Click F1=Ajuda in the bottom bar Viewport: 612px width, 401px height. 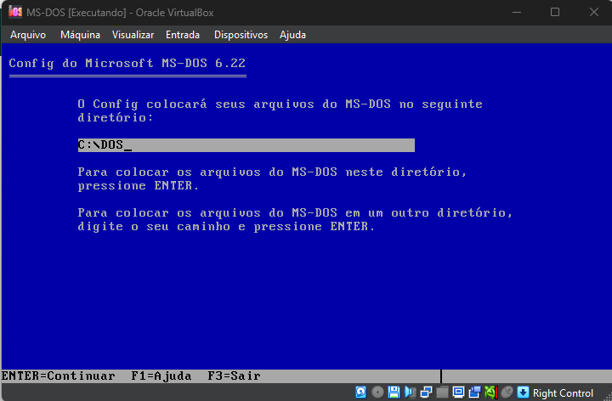(x=161, y=376)
